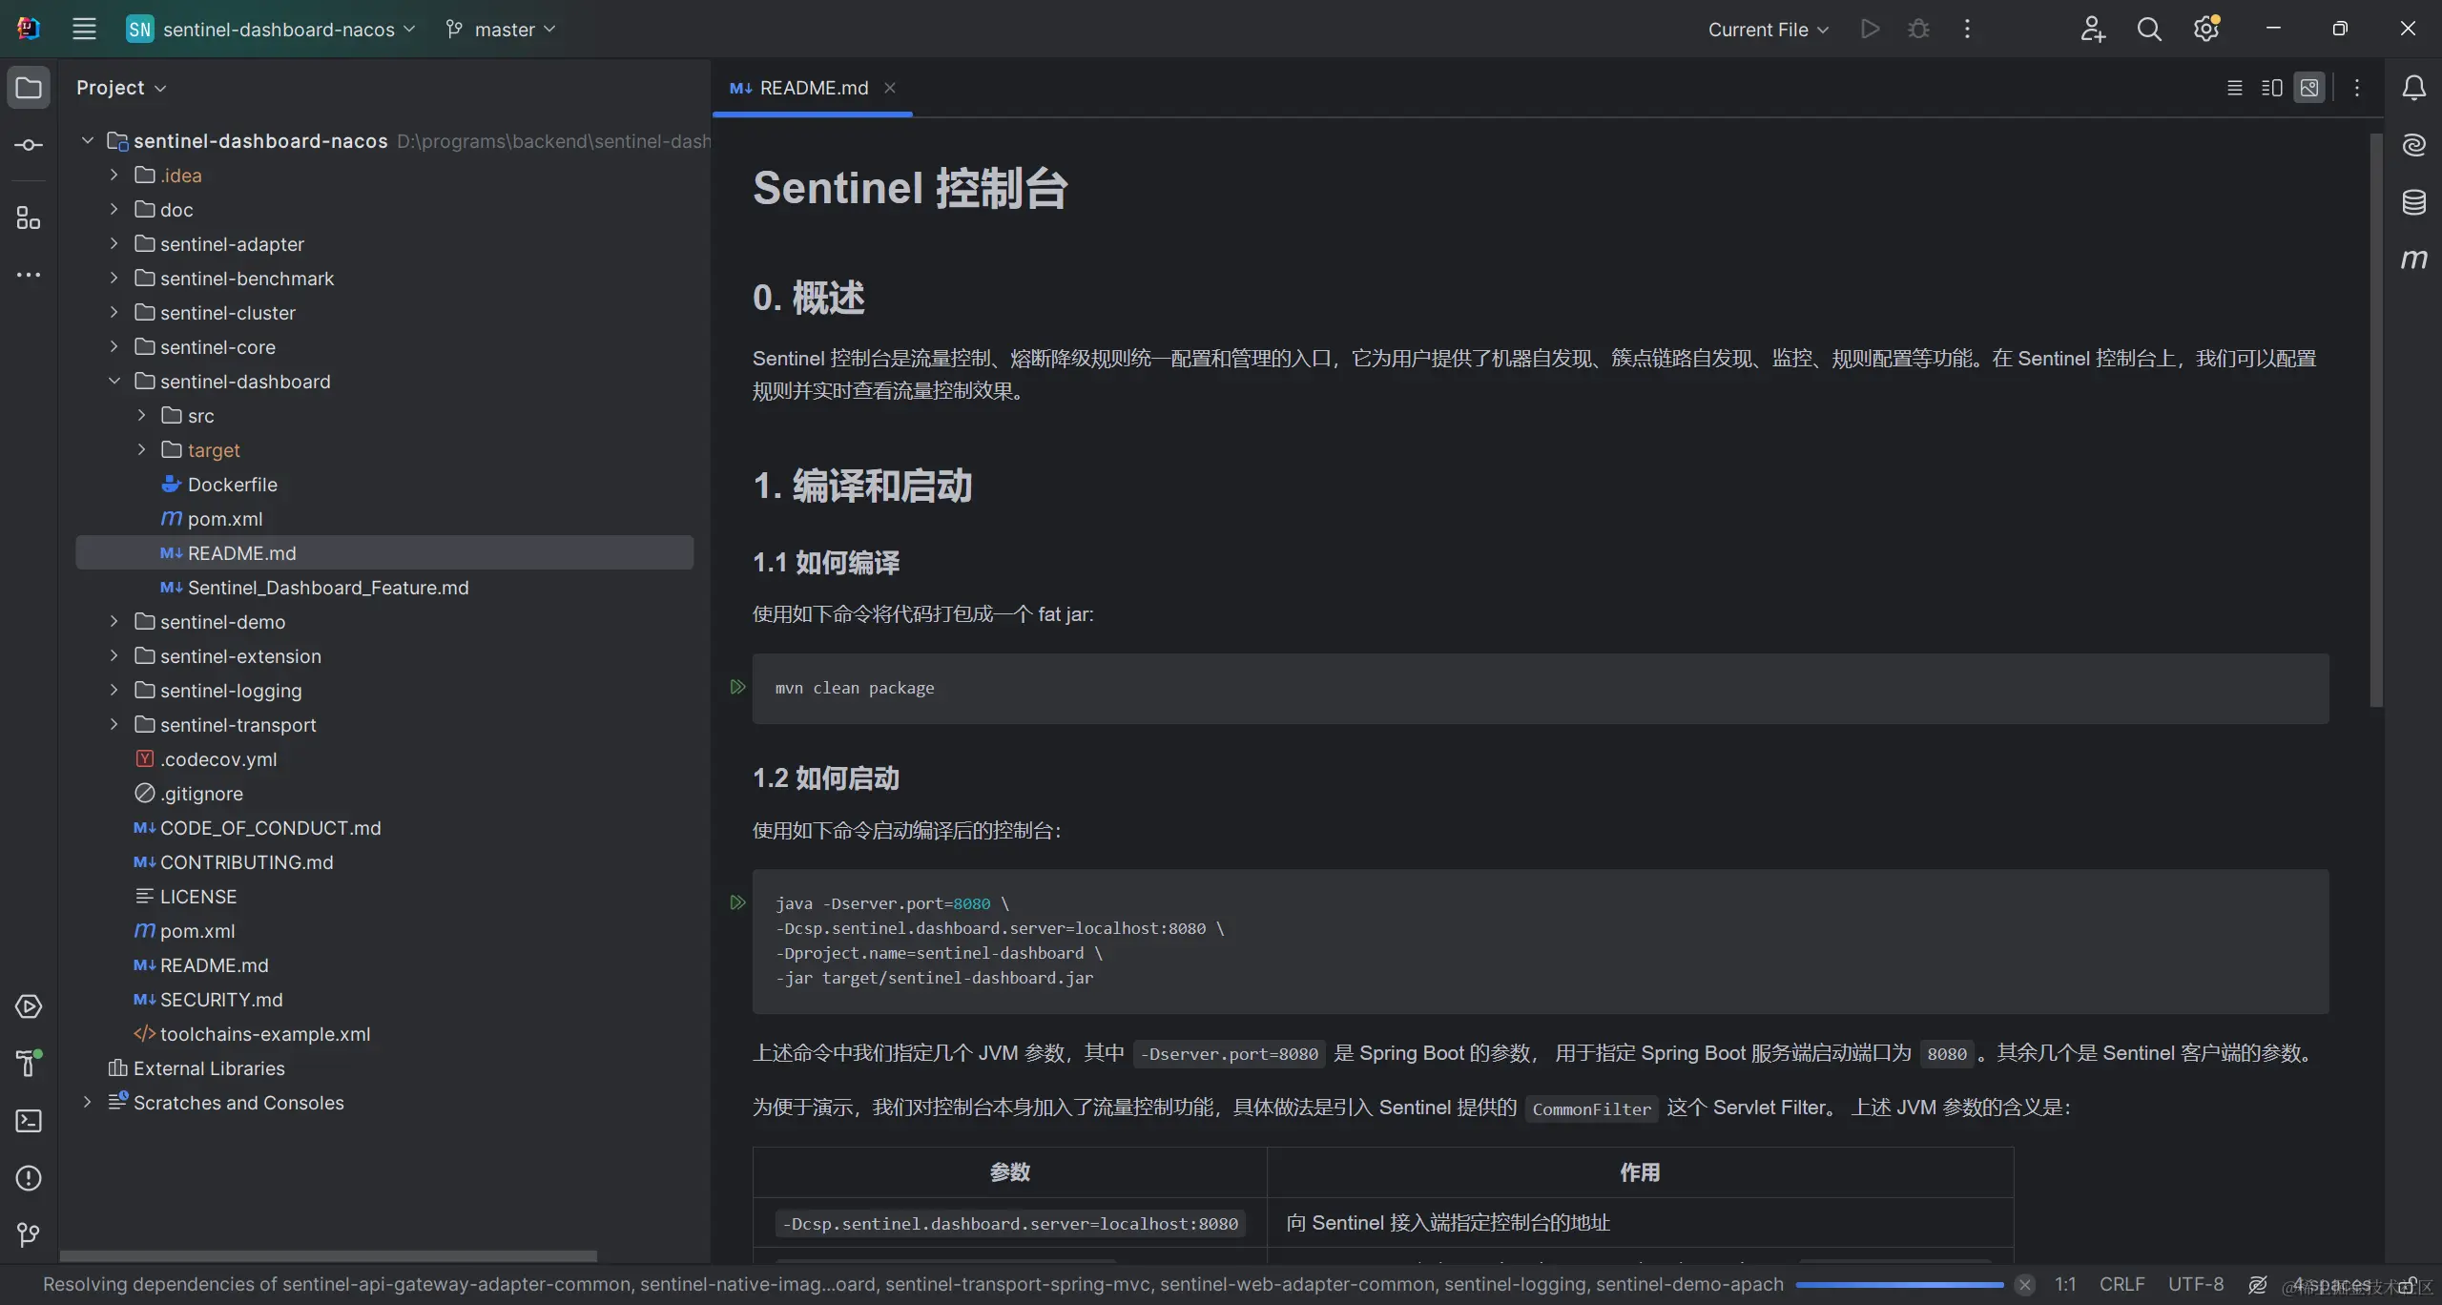Select the .gitignore file

(201, 794)
